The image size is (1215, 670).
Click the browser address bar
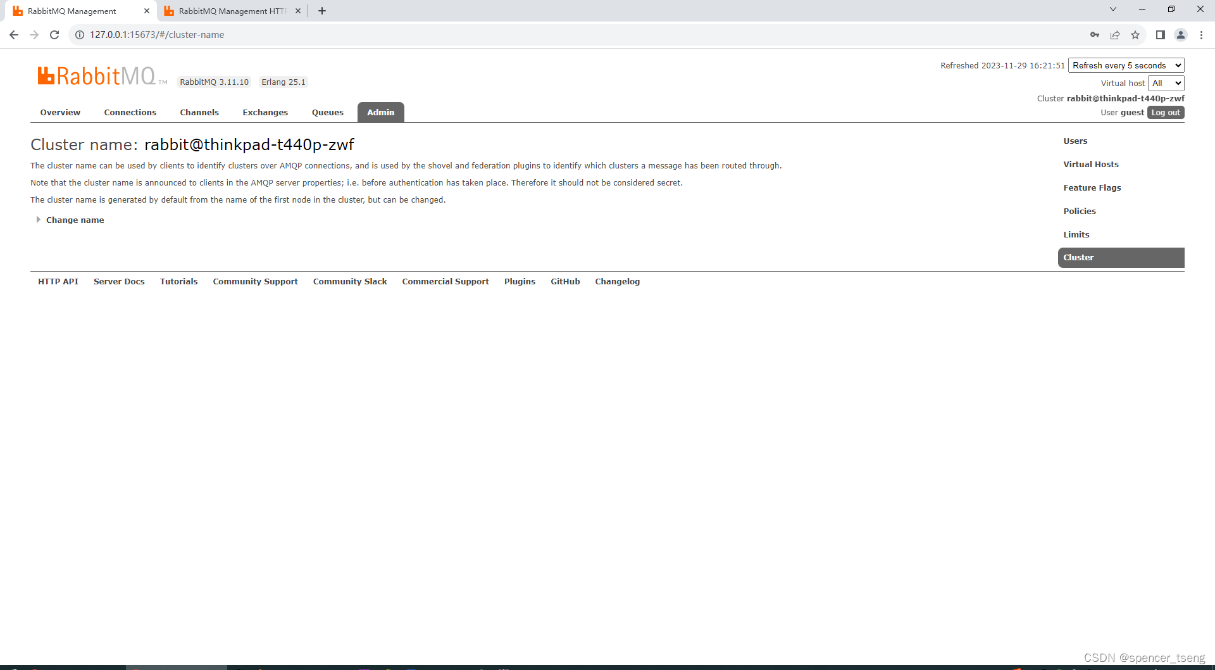click(253, 35)
